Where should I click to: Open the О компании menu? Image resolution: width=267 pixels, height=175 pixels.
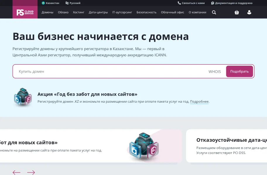click(197, 12)
